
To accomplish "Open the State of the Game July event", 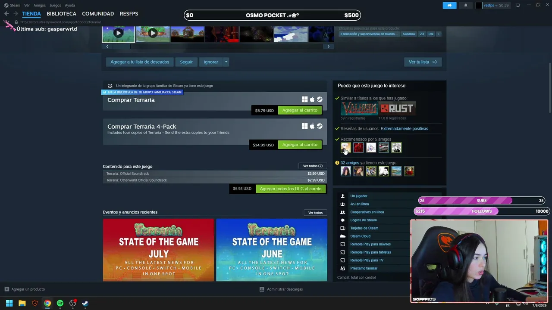I will [x=158, y=250].
